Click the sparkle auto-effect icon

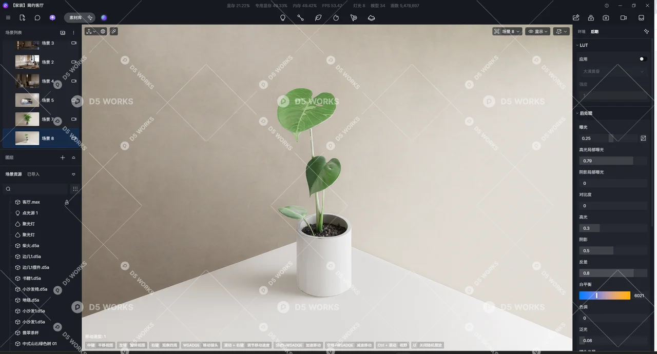(x=646, y=31)
